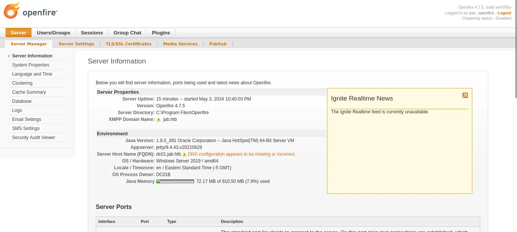
Task: Open System Properties in sidebar
Action: [31, 65]
